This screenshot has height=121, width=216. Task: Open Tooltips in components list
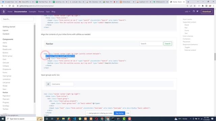click(x=5, y=109)
